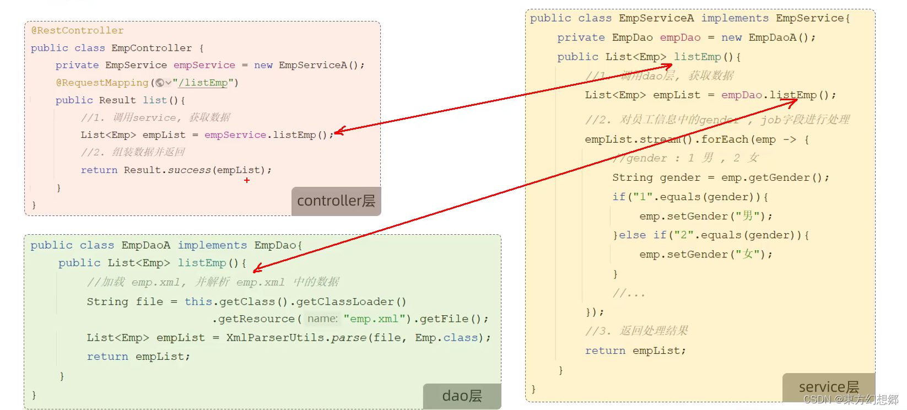Click the "empService.listEmp();" call line
This screenshot has width=907, height=410.
click(207, 135)
